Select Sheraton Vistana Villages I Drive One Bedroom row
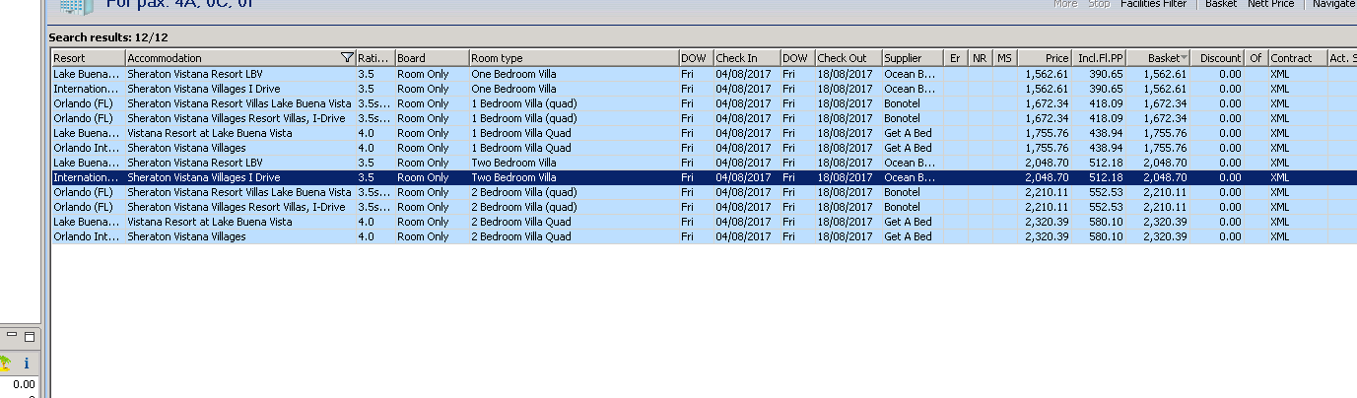Viewport: 1357px width, 398px height. tap(704, 89)
